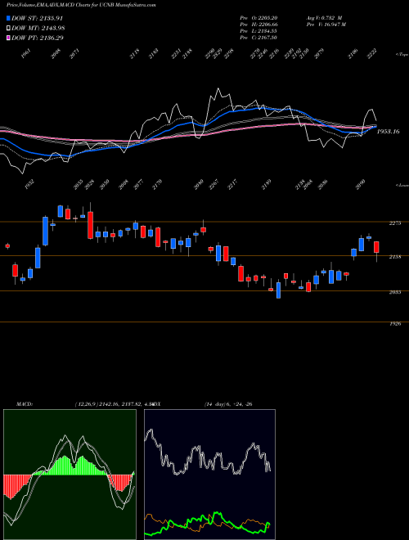Click the 'Avg V: 6.732 M' value

pyautogui.click(x=324, y=18)
